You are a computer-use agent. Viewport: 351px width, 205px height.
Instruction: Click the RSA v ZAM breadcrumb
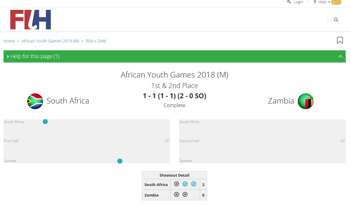click(x=96, y=41)
